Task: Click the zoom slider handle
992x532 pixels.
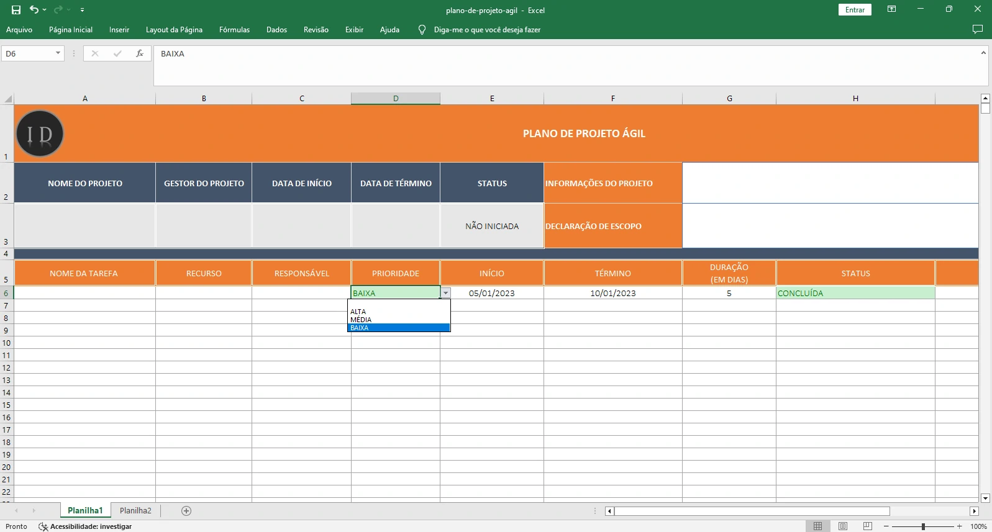Action: point(923,526)
